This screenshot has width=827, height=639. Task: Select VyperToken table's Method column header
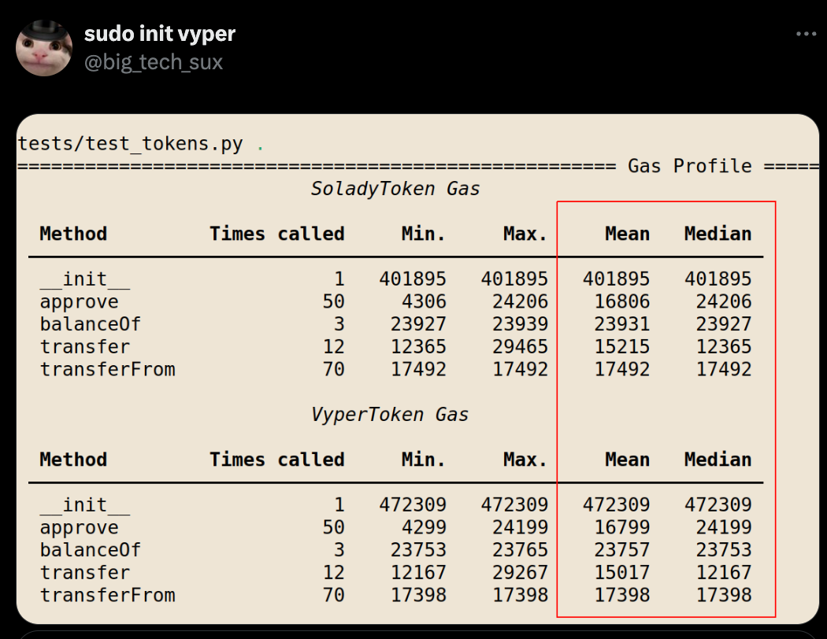pos(73,460)
